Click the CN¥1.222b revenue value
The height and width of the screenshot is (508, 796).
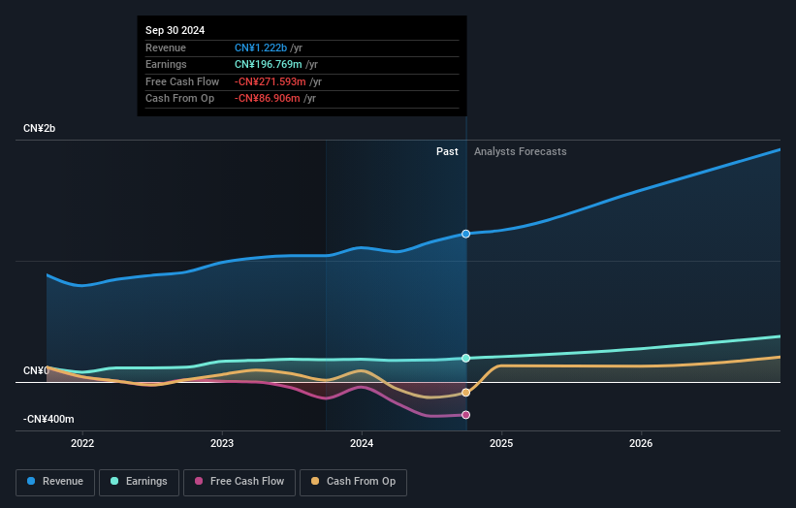pyautogui.click(x=261, y=48)
